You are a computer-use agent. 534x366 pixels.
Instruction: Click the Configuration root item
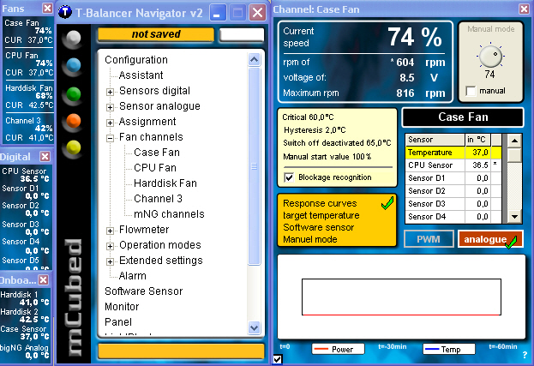point(136,60)
